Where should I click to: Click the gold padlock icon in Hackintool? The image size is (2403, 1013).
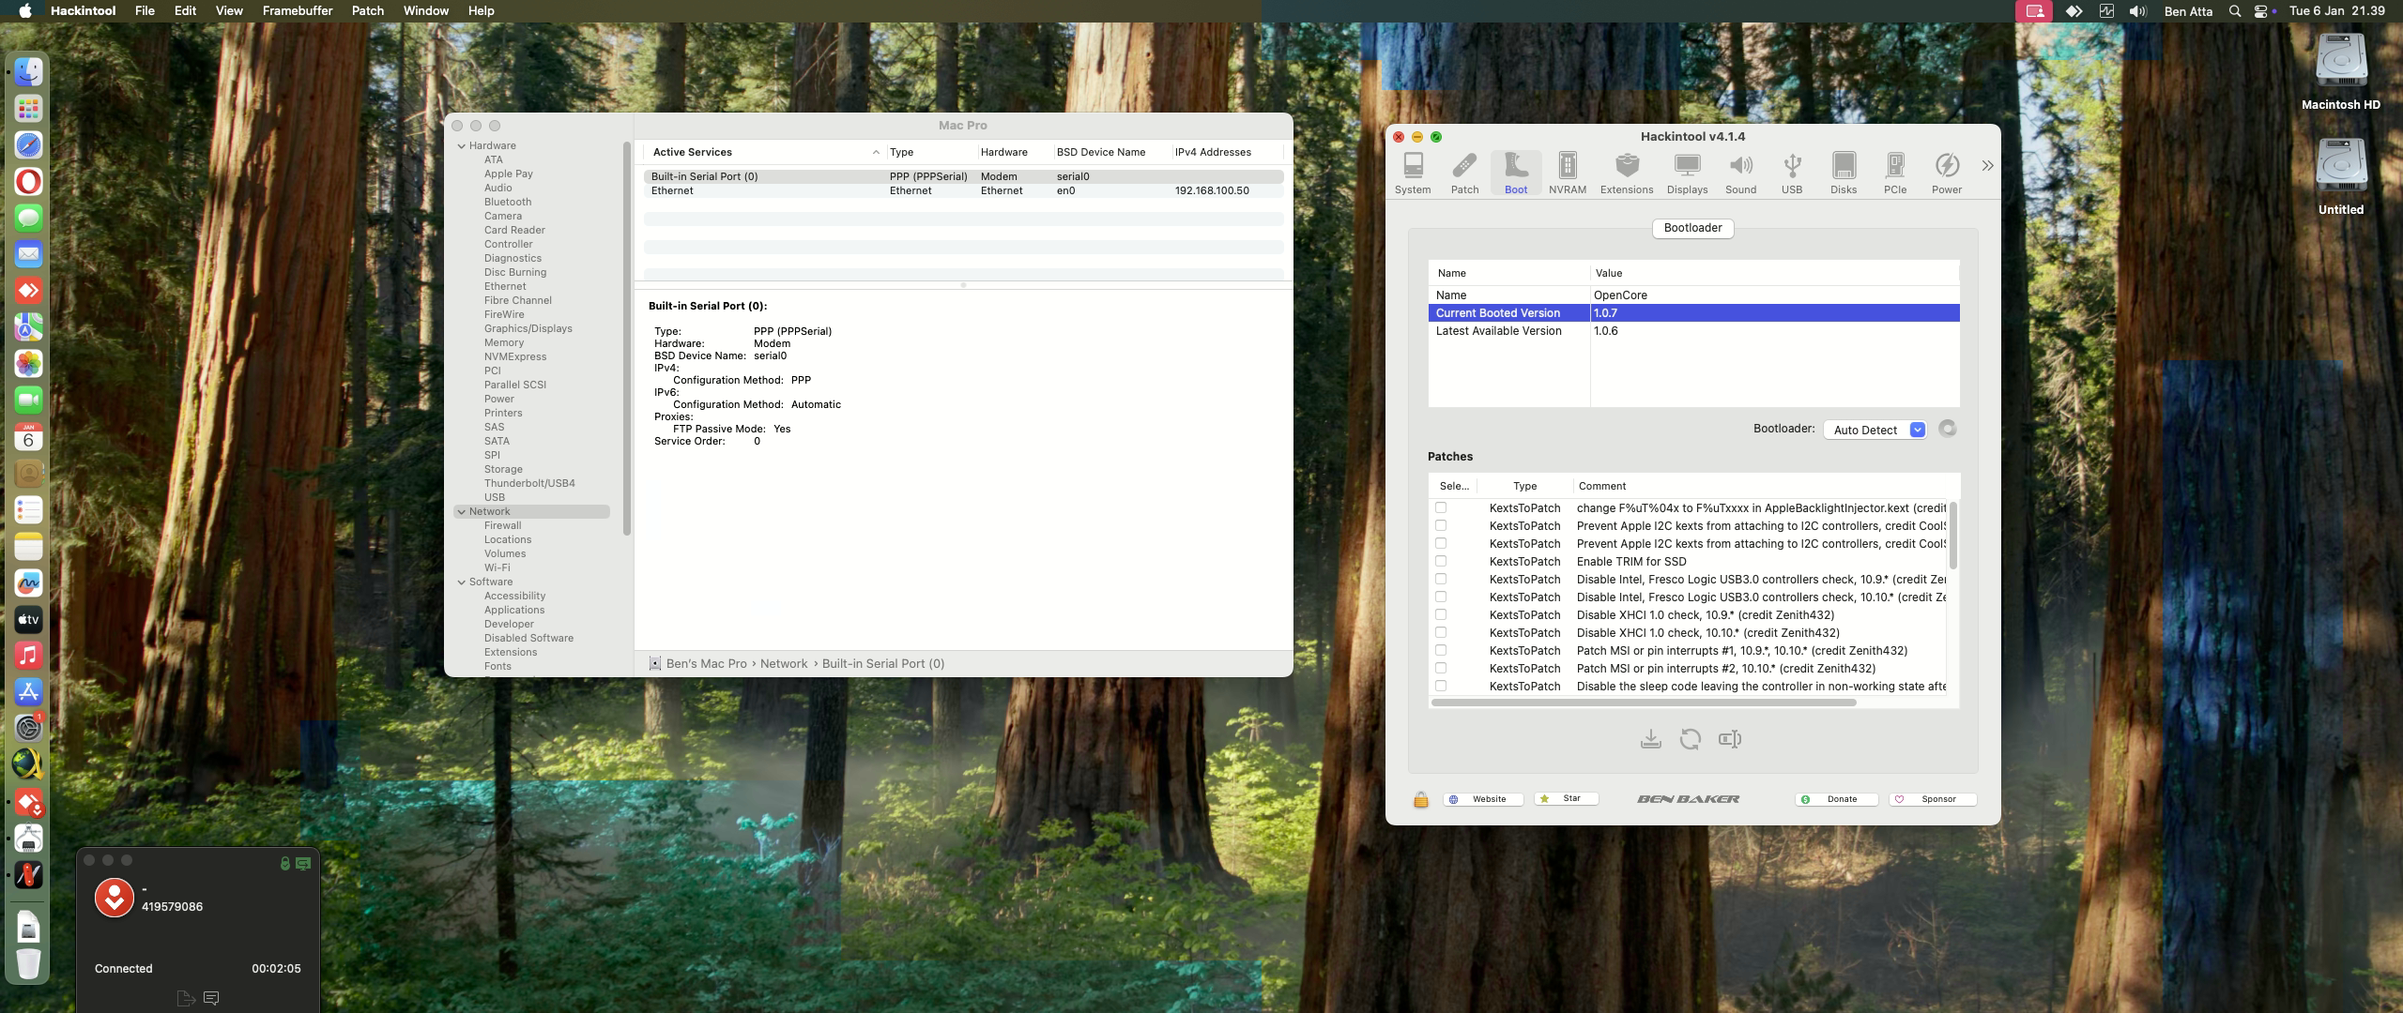(1421, 799)
